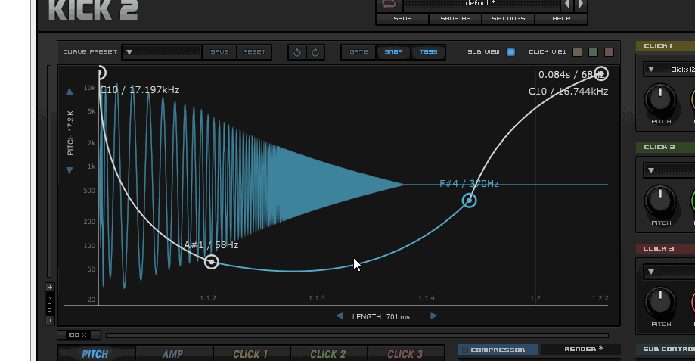This screenshot has height=361, width=695.
Task: Click the preset reload arrows icon
Action: point(389,5)
